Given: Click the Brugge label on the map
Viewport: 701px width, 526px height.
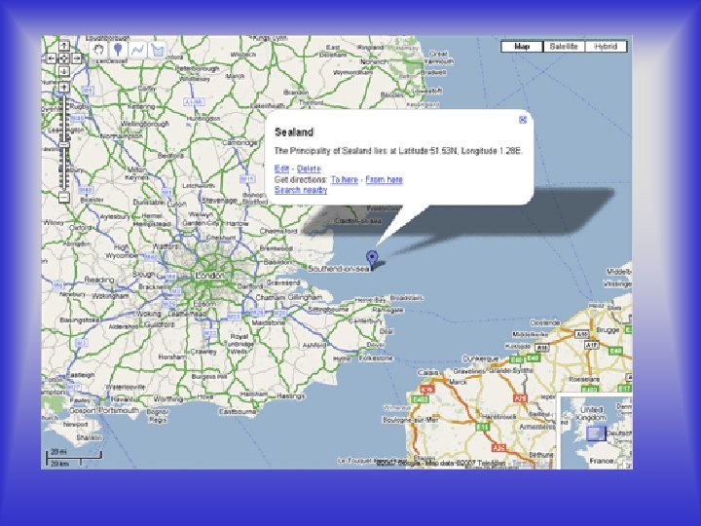Looking at the screenshot, I should pyautogui.click(x=608, y=330).
